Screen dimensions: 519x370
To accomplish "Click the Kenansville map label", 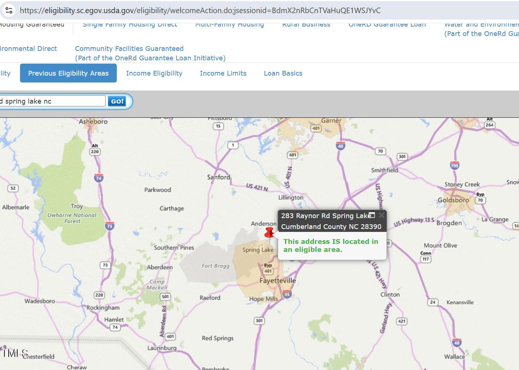I will [x=460, y=302].
